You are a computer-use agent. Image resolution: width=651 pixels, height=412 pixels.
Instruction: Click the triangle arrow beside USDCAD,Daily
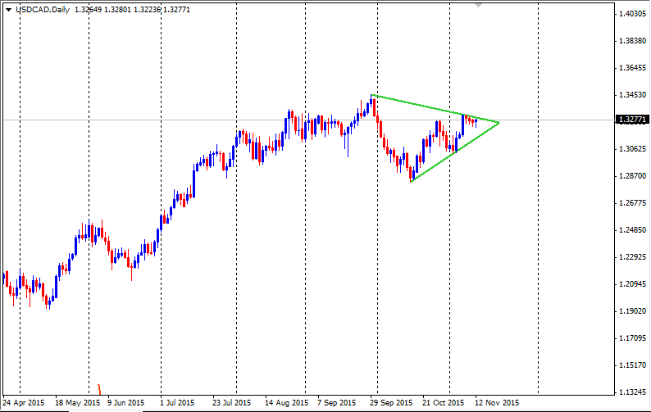point(8,10)
